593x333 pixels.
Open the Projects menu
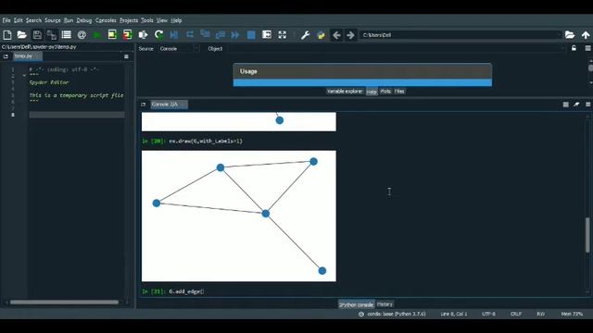tap(129, 20)
